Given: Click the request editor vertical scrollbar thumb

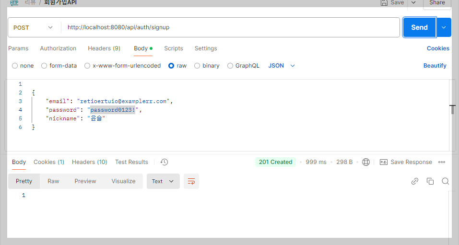Looking at the screenshot, I should click(x=453, y=109).
